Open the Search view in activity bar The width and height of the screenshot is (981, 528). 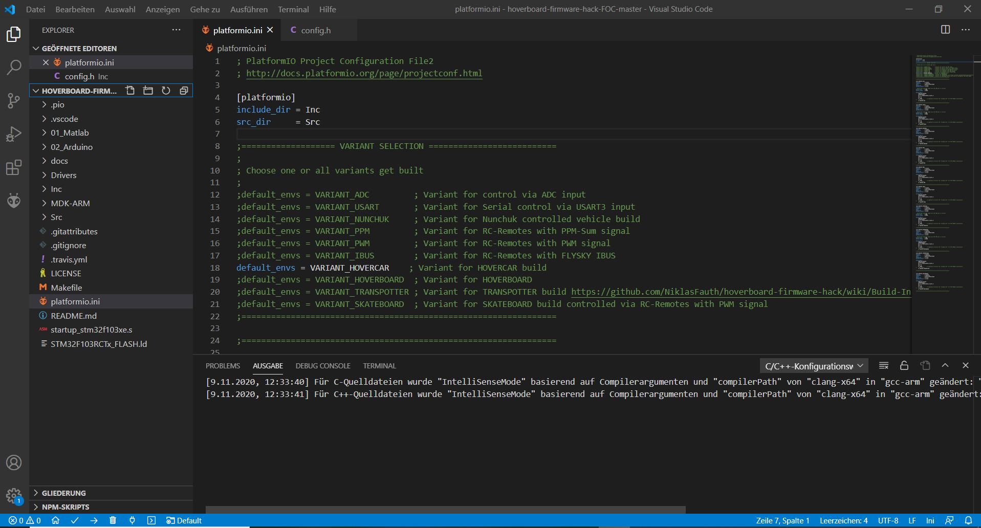click(x=14, y=67)
